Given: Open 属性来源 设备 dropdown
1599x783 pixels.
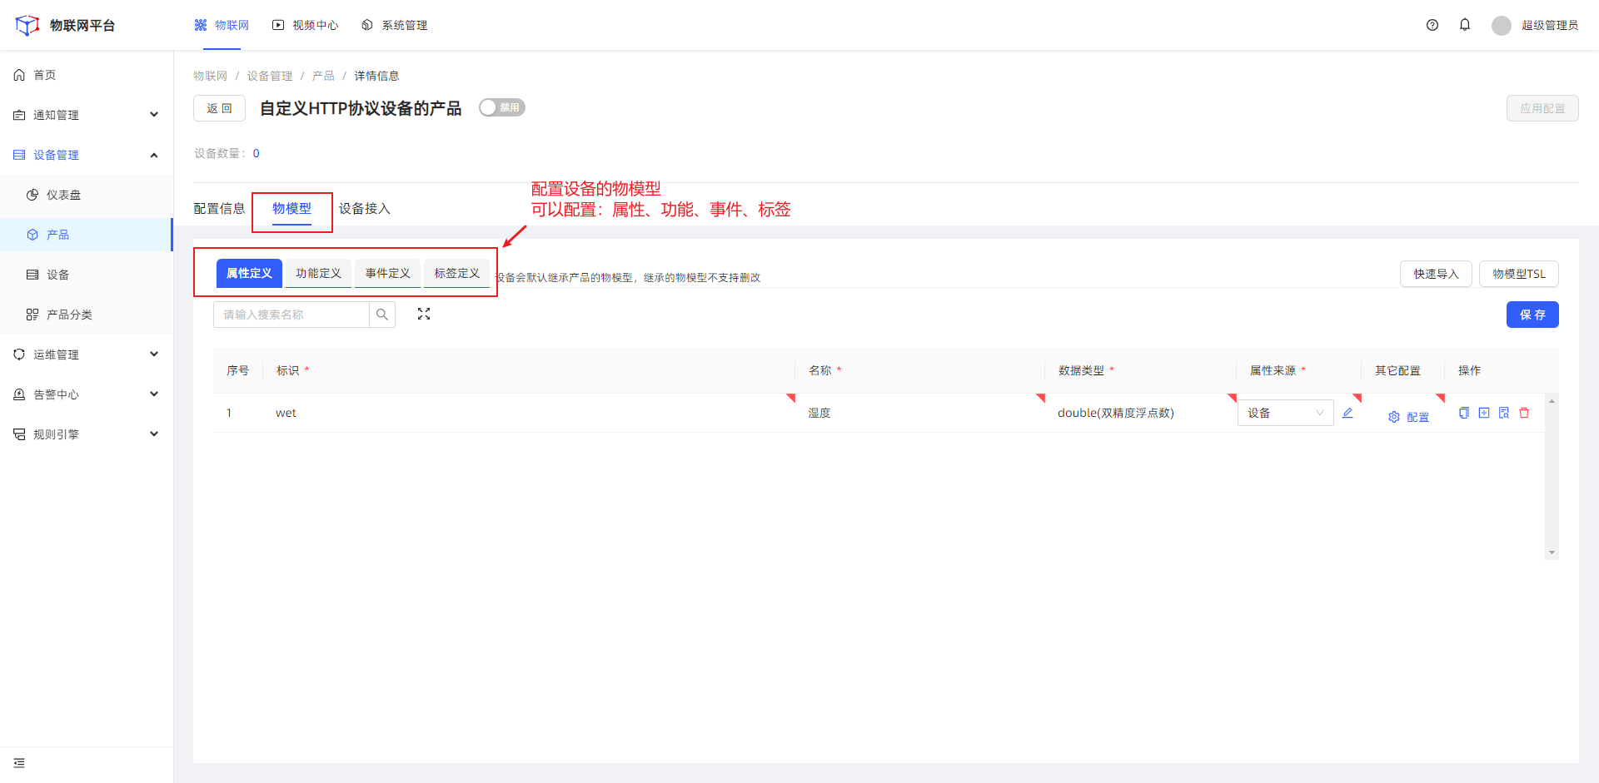Looking at the screenshot, I should pyautogui.click(x=1286, y=413).
